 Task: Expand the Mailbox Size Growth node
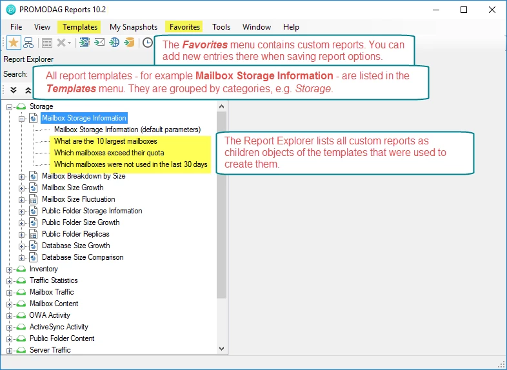pyautogui.click(x=22, y=188)
